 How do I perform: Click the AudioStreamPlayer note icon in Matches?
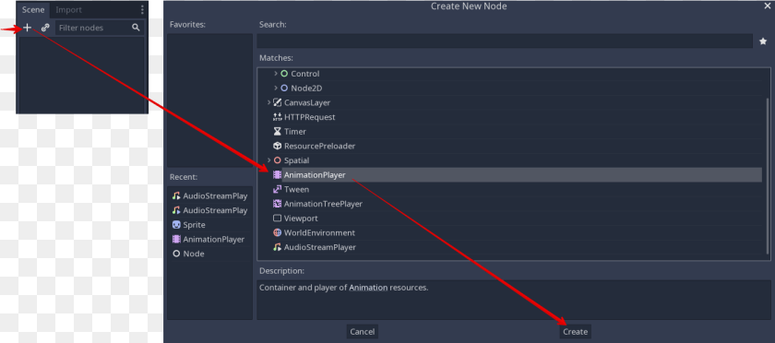pyautogui.click(x=278, y=247)
